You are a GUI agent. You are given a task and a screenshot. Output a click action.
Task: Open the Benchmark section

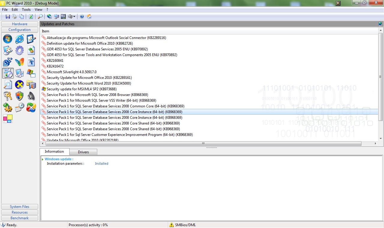pyautogui.click(x=19, y=218)
